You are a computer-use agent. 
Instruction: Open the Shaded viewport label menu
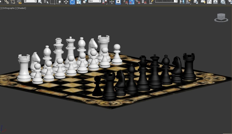[x=21, y=8]
